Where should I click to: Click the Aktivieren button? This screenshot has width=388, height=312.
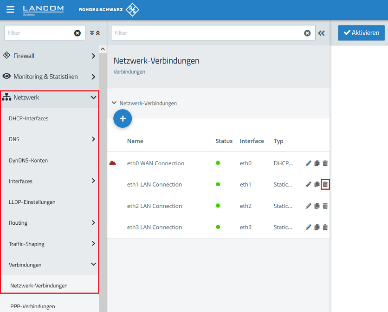[x=361, y=33]
